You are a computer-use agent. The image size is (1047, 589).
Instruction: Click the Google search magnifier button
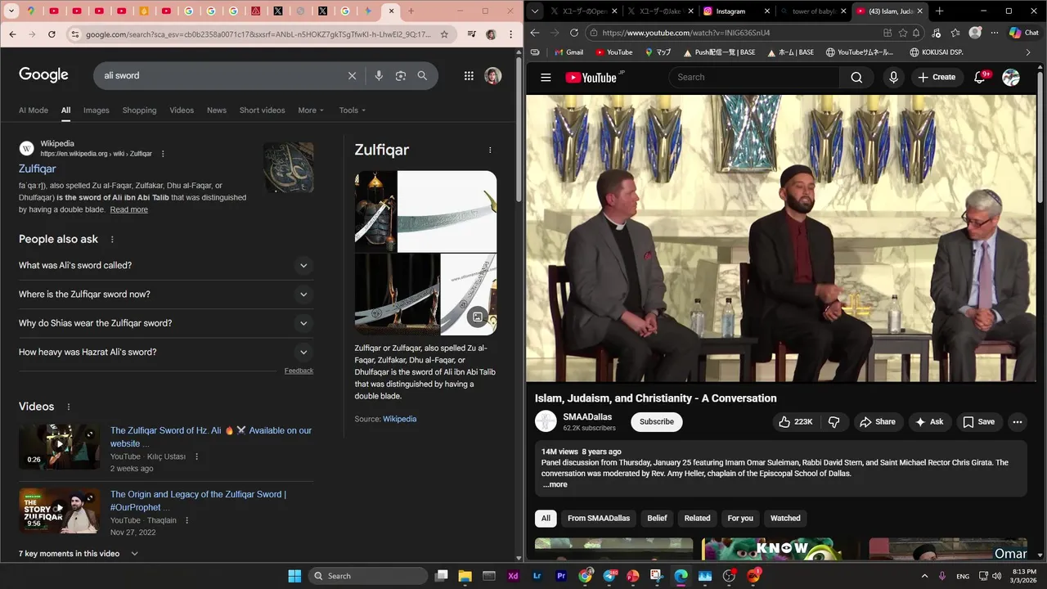pos(422,75)
